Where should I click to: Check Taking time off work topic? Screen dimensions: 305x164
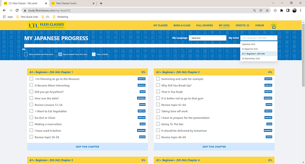(158, 111)
